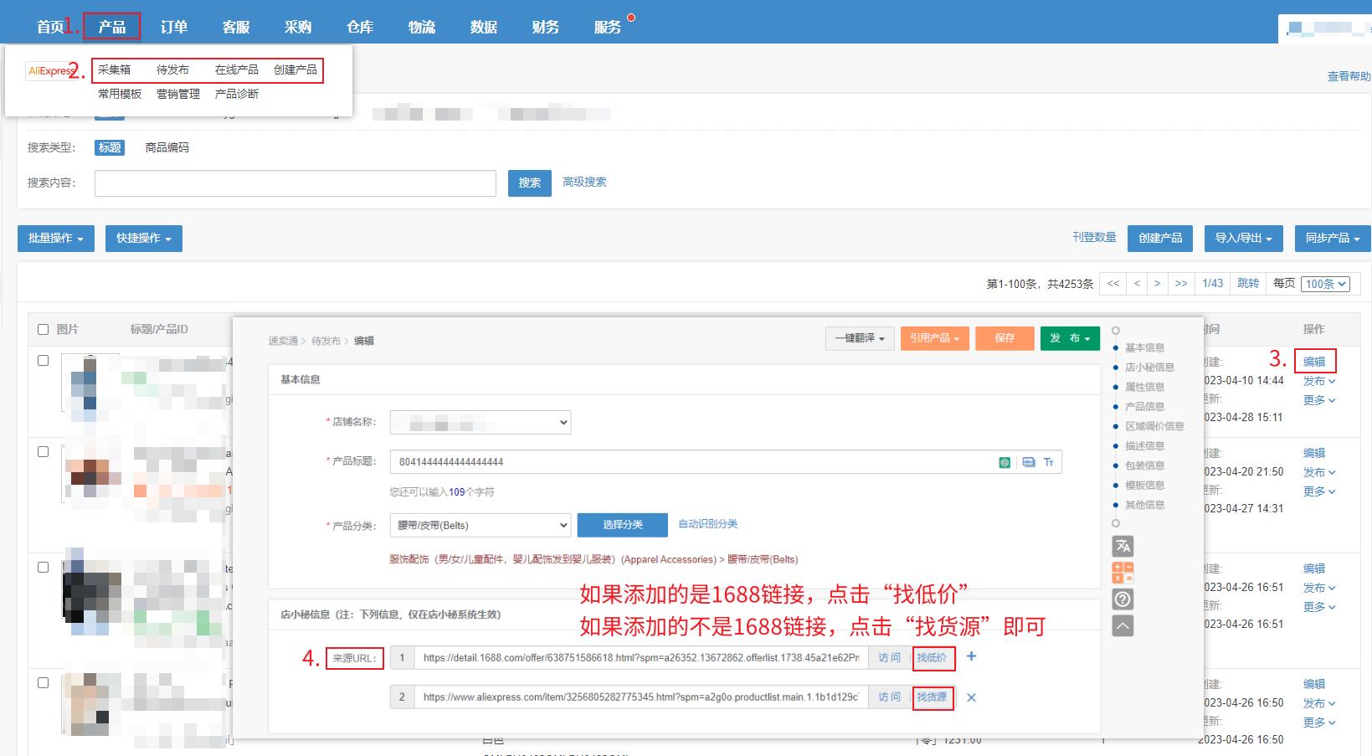This screenshot has width=1372, height=756.
Task: Tick the checkbox of the first product row
Action: 43,360
